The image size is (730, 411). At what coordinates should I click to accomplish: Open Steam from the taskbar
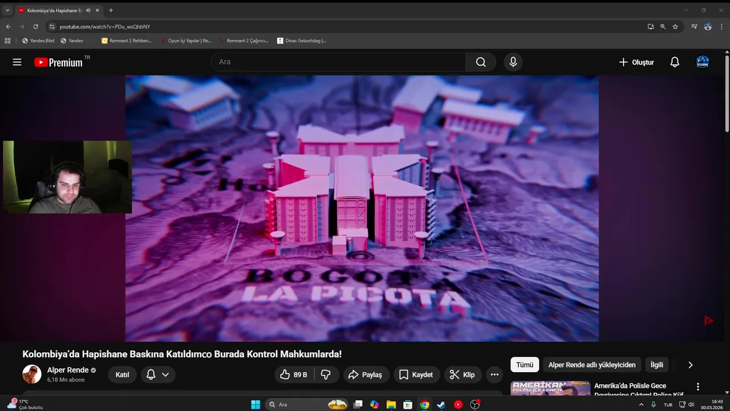(441, 404)
